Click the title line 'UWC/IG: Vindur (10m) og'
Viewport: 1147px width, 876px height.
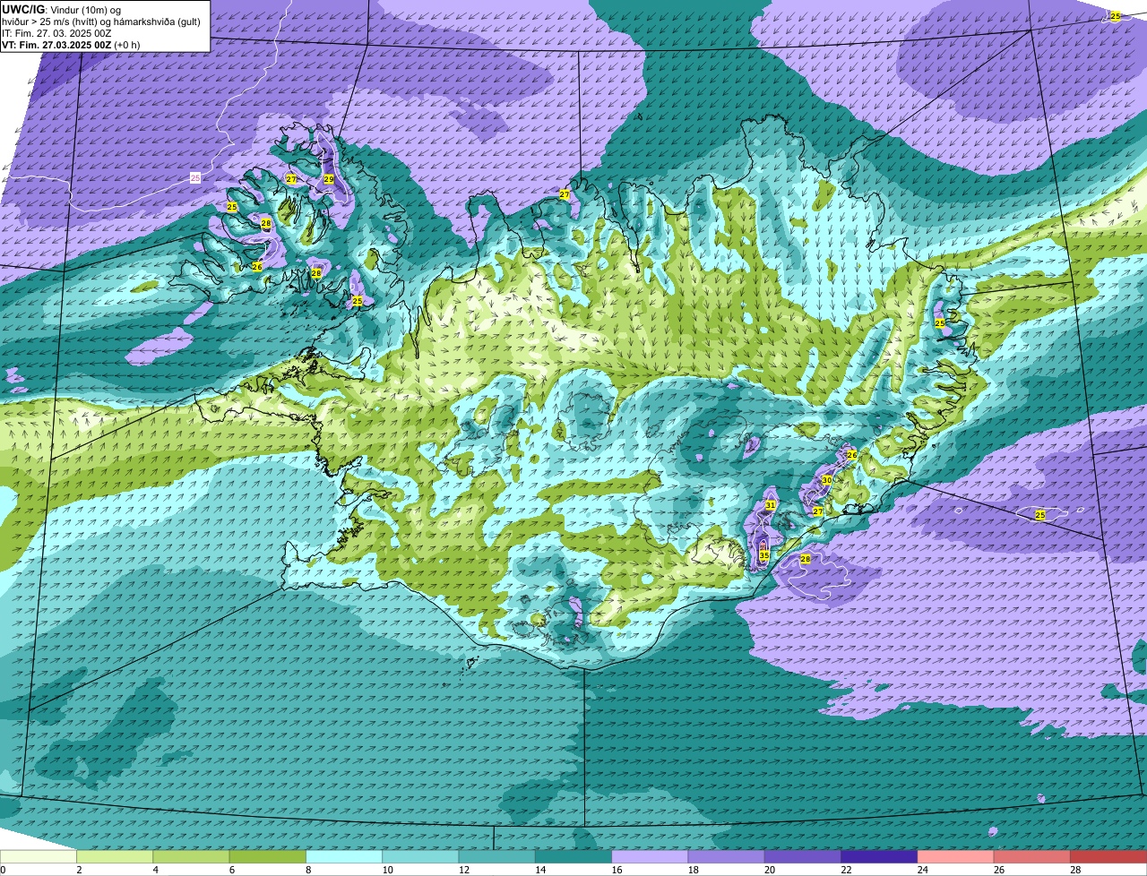(61, 9)
